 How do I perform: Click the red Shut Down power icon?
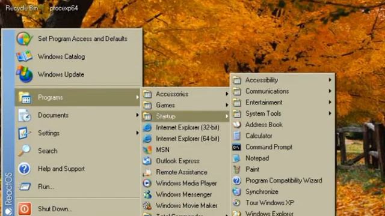coord(25,209)
